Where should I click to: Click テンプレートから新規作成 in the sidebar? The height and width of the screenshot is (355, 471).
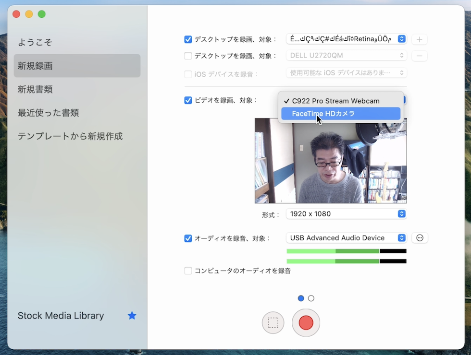pos(70,136)
